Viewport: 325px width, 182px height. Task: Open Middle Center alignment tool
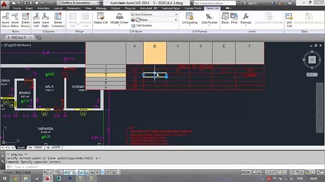point(119,19)
